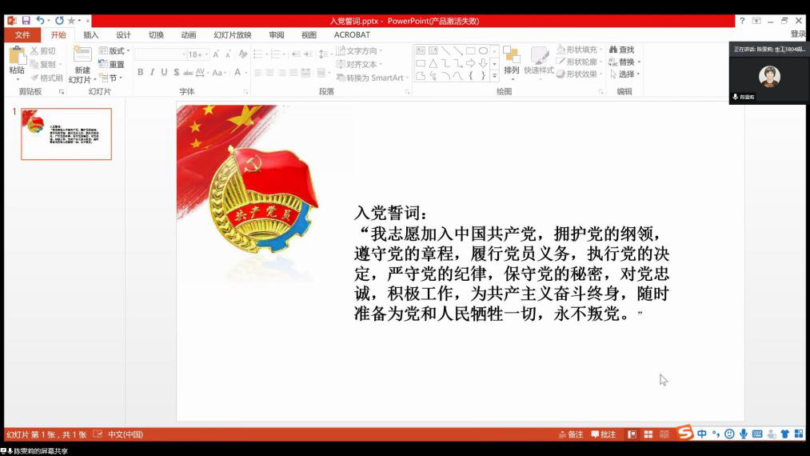Click the Paste (粘贴) icon
Screen dimensions: 810x456
[17, 55]
